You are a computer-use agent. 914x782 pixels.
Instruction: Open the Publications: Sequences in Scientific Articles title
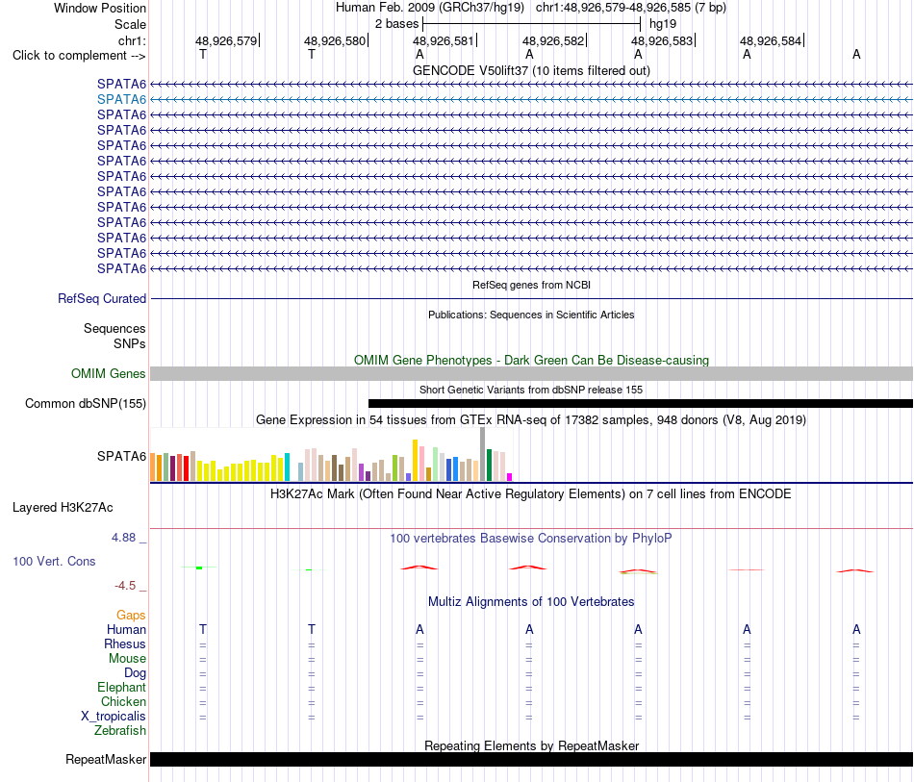(531, 315)
